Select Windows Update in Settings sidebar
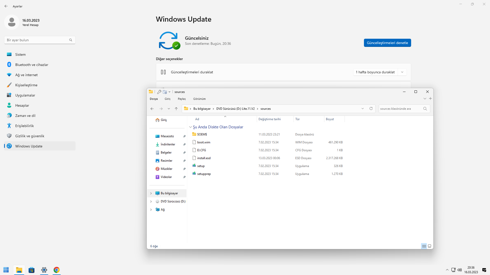 (x=40, y=146)
